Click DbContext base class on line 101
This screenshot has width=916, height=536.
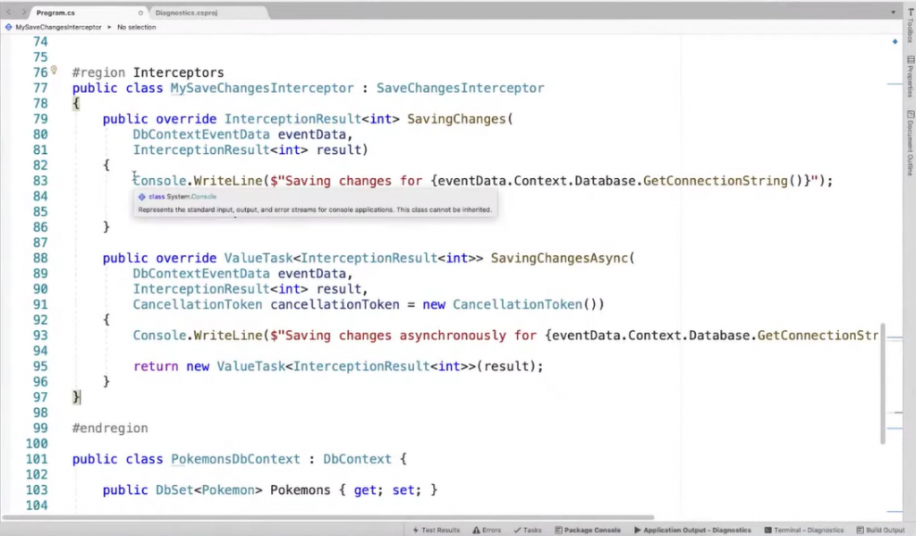click(357, 459)
